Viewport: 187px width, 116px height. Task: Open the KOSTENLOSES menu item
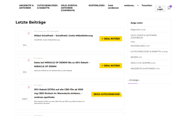(97, 6)
